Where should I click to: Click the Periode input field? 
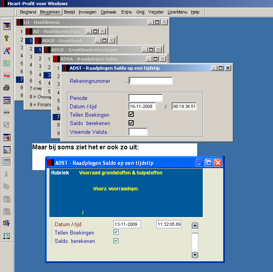coord(146,98)
